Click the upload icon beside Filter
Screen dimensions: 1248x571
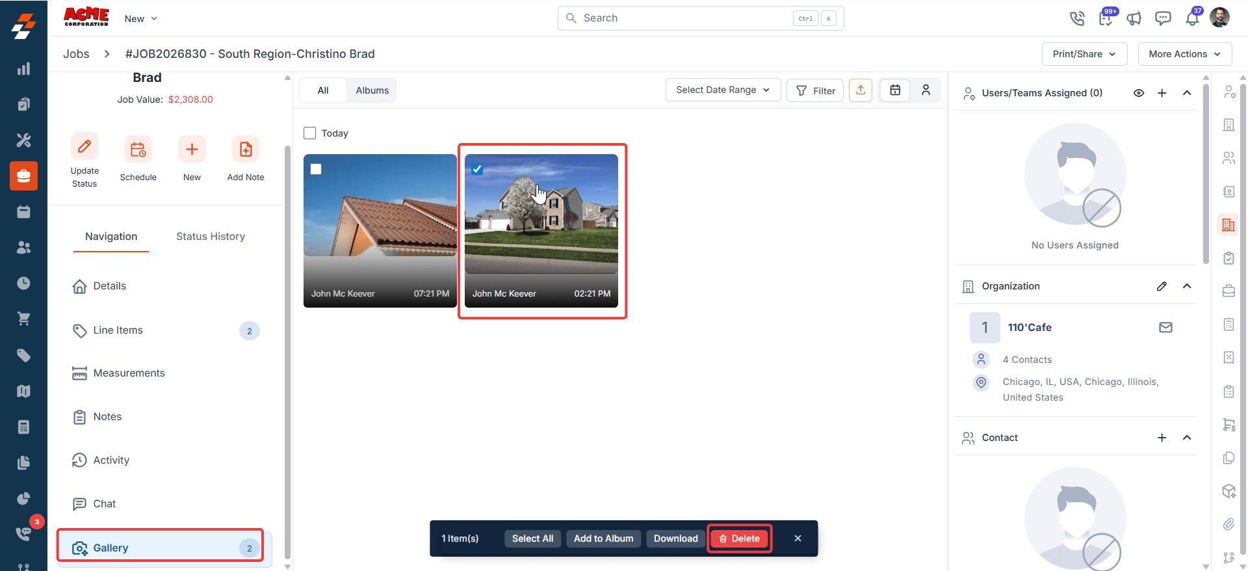pos(861,90)
